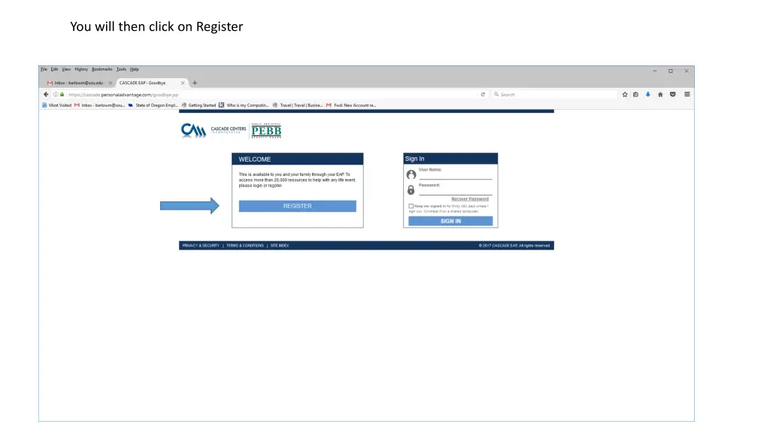Screen dimensions: 770x433
Task: Close the CASCADE EAP : Goodbye tab
Action: click(x=183, y=83)
